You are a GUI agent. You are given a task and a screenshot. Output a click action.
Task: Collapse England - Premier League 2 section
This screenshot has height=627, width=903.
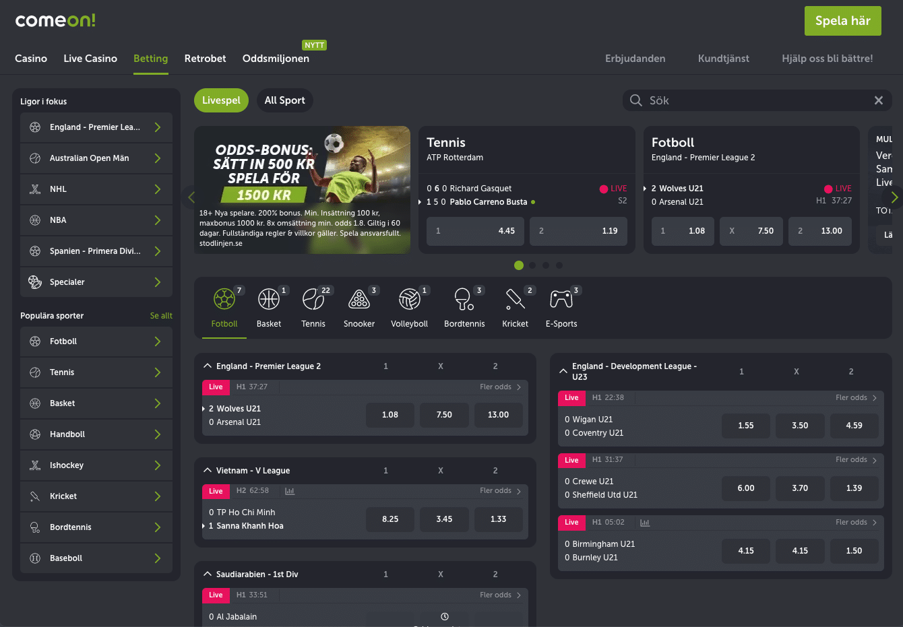208,366
